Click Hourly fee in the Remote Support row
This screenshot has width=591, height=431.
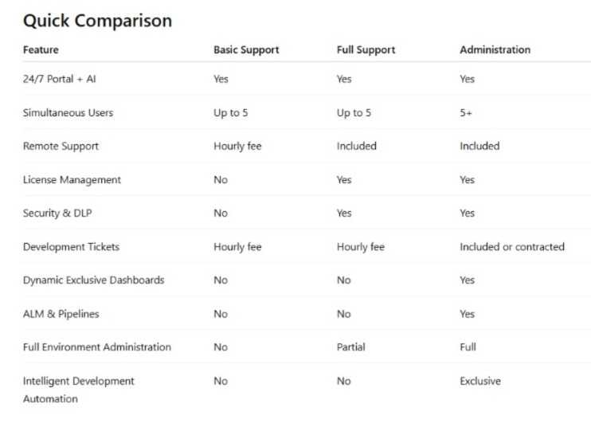click(237, 146)
